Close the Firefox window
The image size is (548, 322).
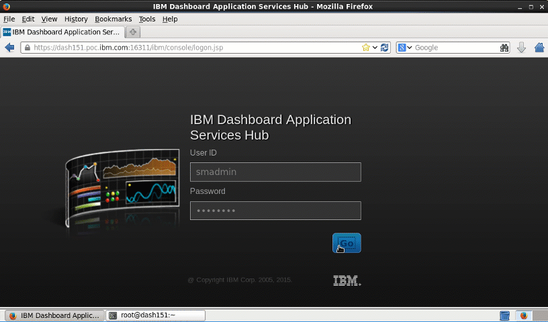click(542, 7)
